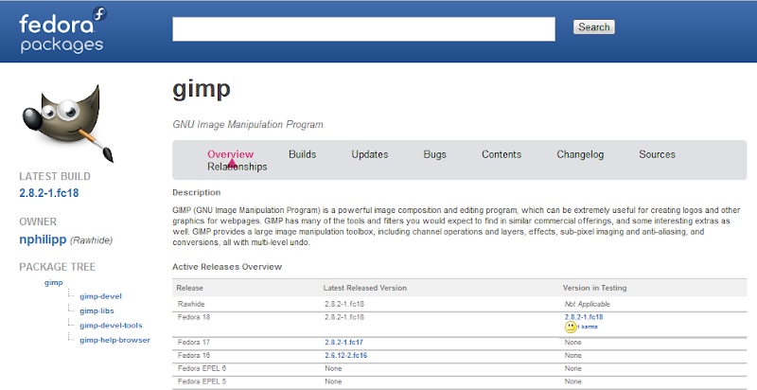
Task: Click the Rawhide release cell
Action: [x=191, y=304]
